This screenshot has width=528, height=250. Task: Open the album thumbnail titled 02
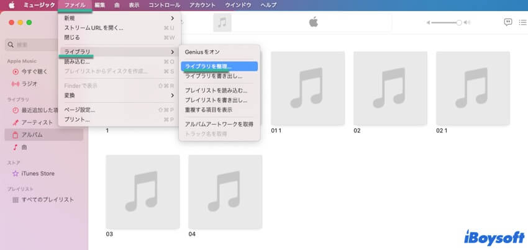coord(390,88)
